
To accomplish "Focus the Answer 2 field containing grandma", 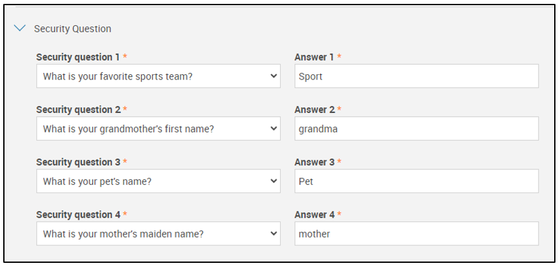I will [x=416, y=129].
